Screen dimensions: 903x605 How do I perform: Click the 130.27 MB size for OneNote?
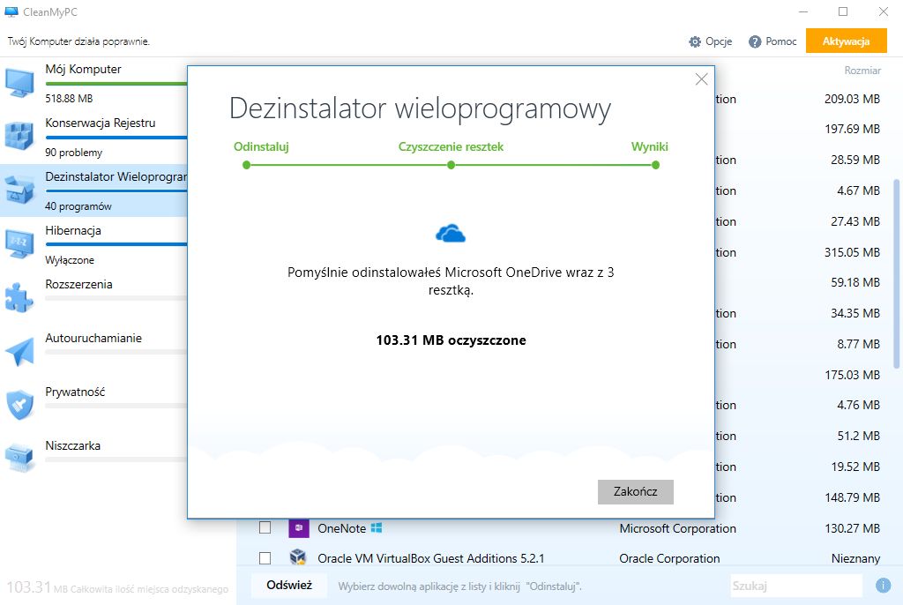(852, 528)
